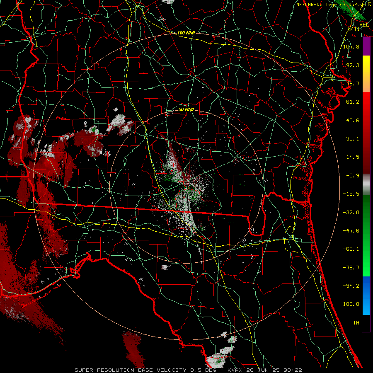Image resolution: width=373 pixels, height=373 pixels.
Task: Click the Super-Resolution Base Velocity caption text
Action: pos(188,370)
